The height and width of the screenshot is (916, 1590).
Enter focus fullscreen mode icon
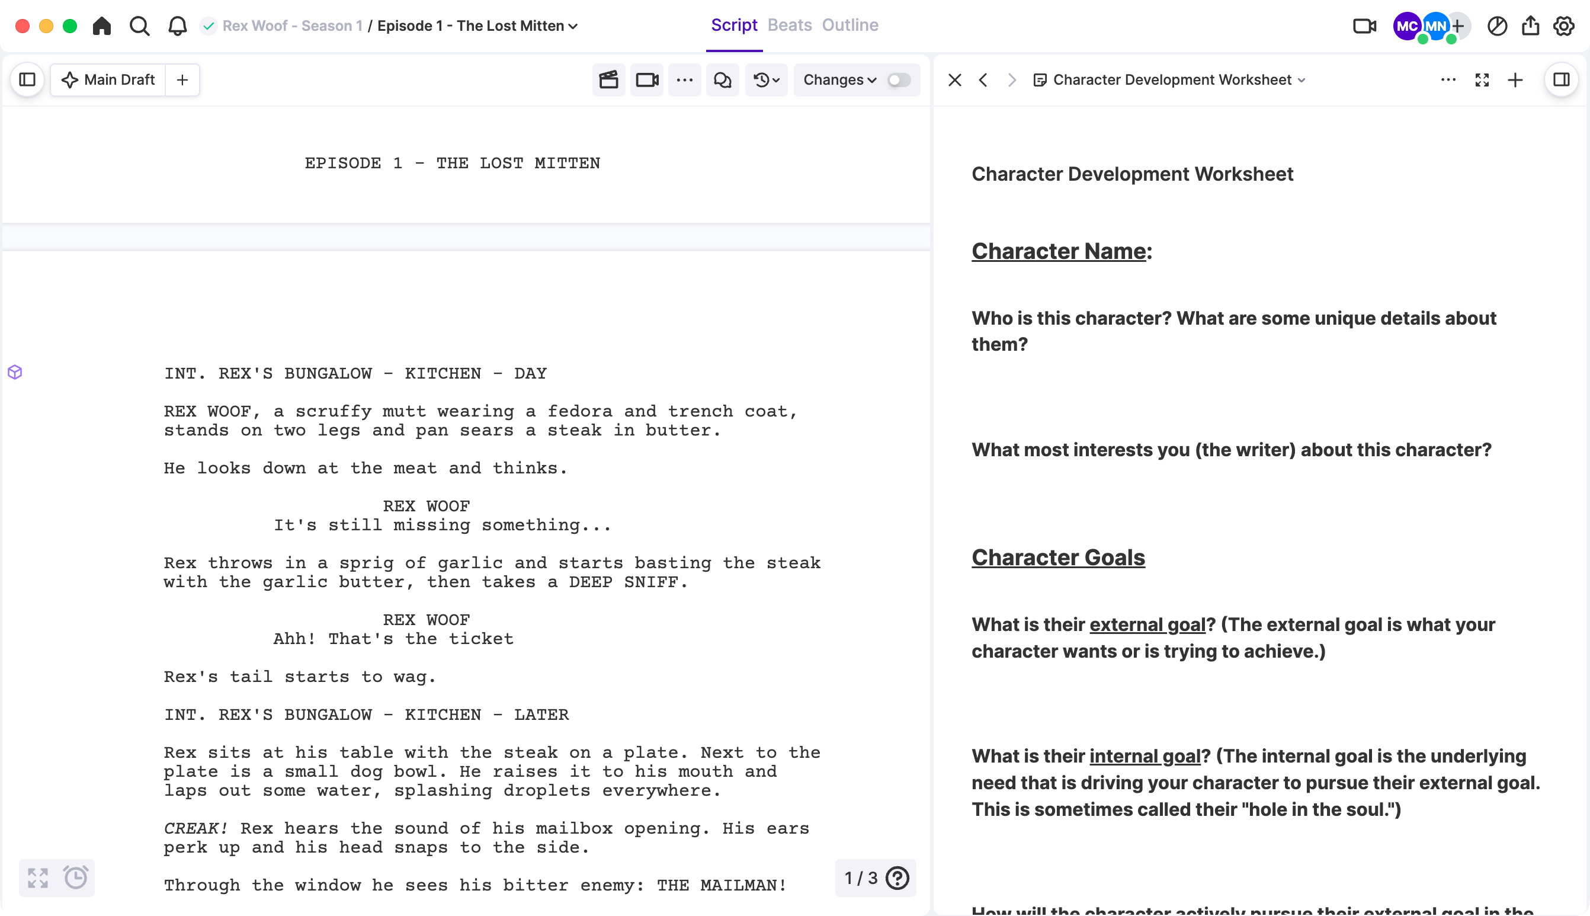(x=38, y=877)
